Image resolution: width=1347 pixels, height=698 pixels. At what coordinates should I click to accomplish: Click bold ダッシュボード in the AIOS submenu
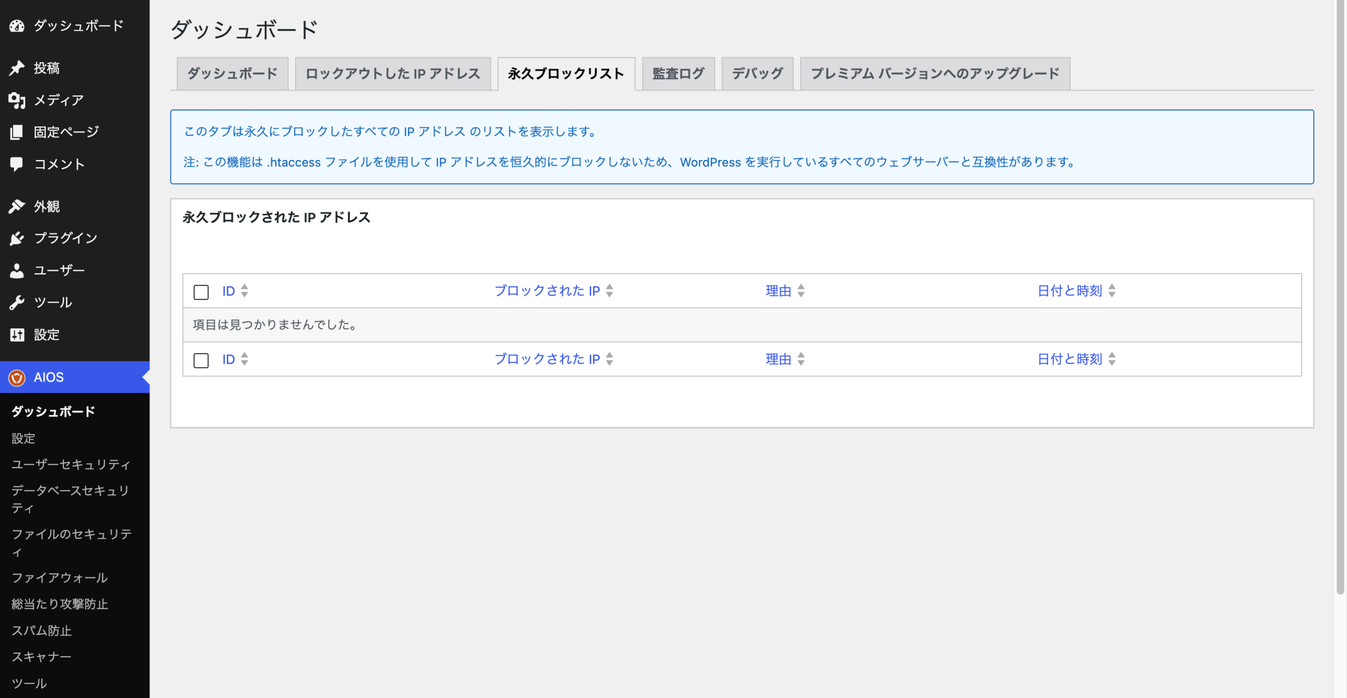[53, 411]
